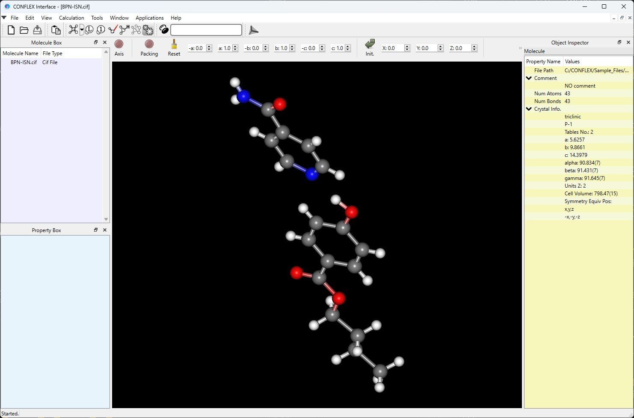Open an existing file from the toolbar
The image size is (634, 418).
[25, 29]
